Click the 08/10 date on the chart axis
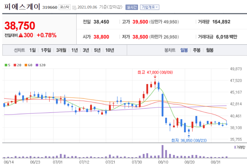Viewport: 247px width, 167px height. pos(163,162)
